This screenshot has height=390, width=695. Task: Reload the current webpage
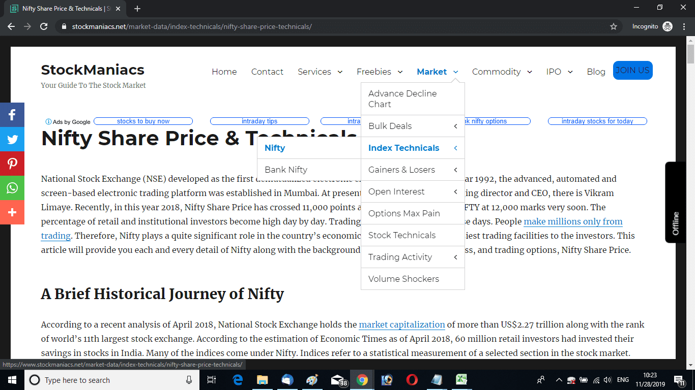pos(43,26)
